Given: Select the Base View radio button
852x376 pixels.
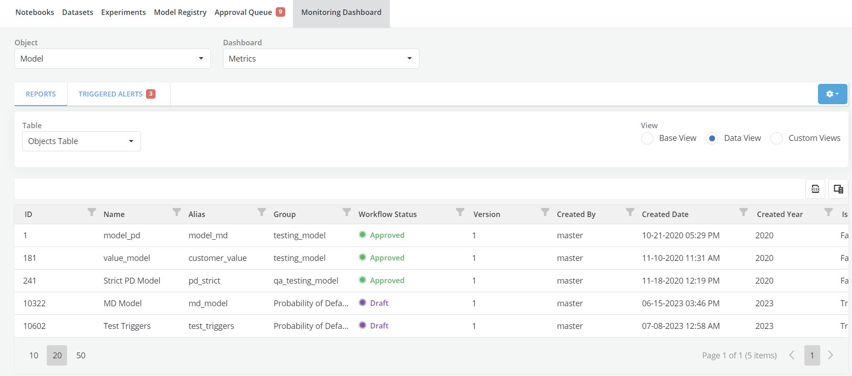Looking at the screenshot, I should coord(647,138).
